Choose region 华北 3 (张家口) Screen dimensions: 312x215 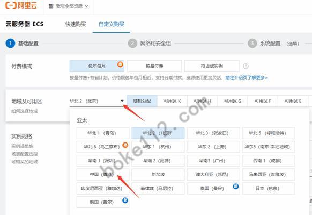coord(213,133)
